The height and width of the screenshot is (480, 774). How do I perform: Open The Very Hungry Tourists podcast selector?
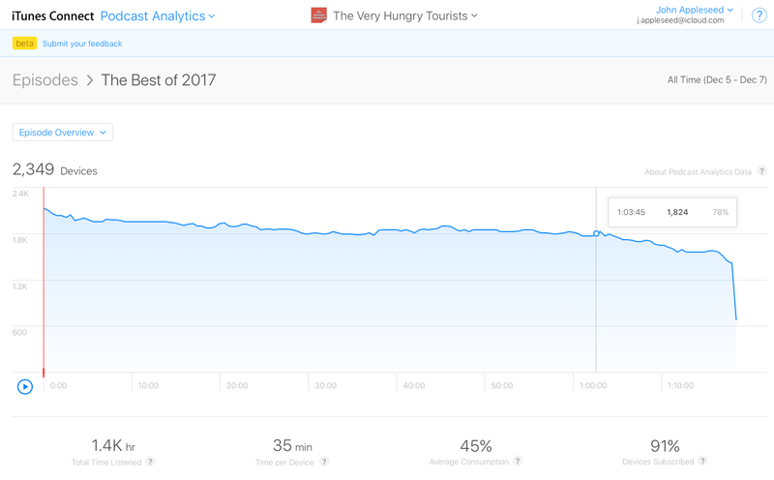pyautogui.click(x=404, y=15)
